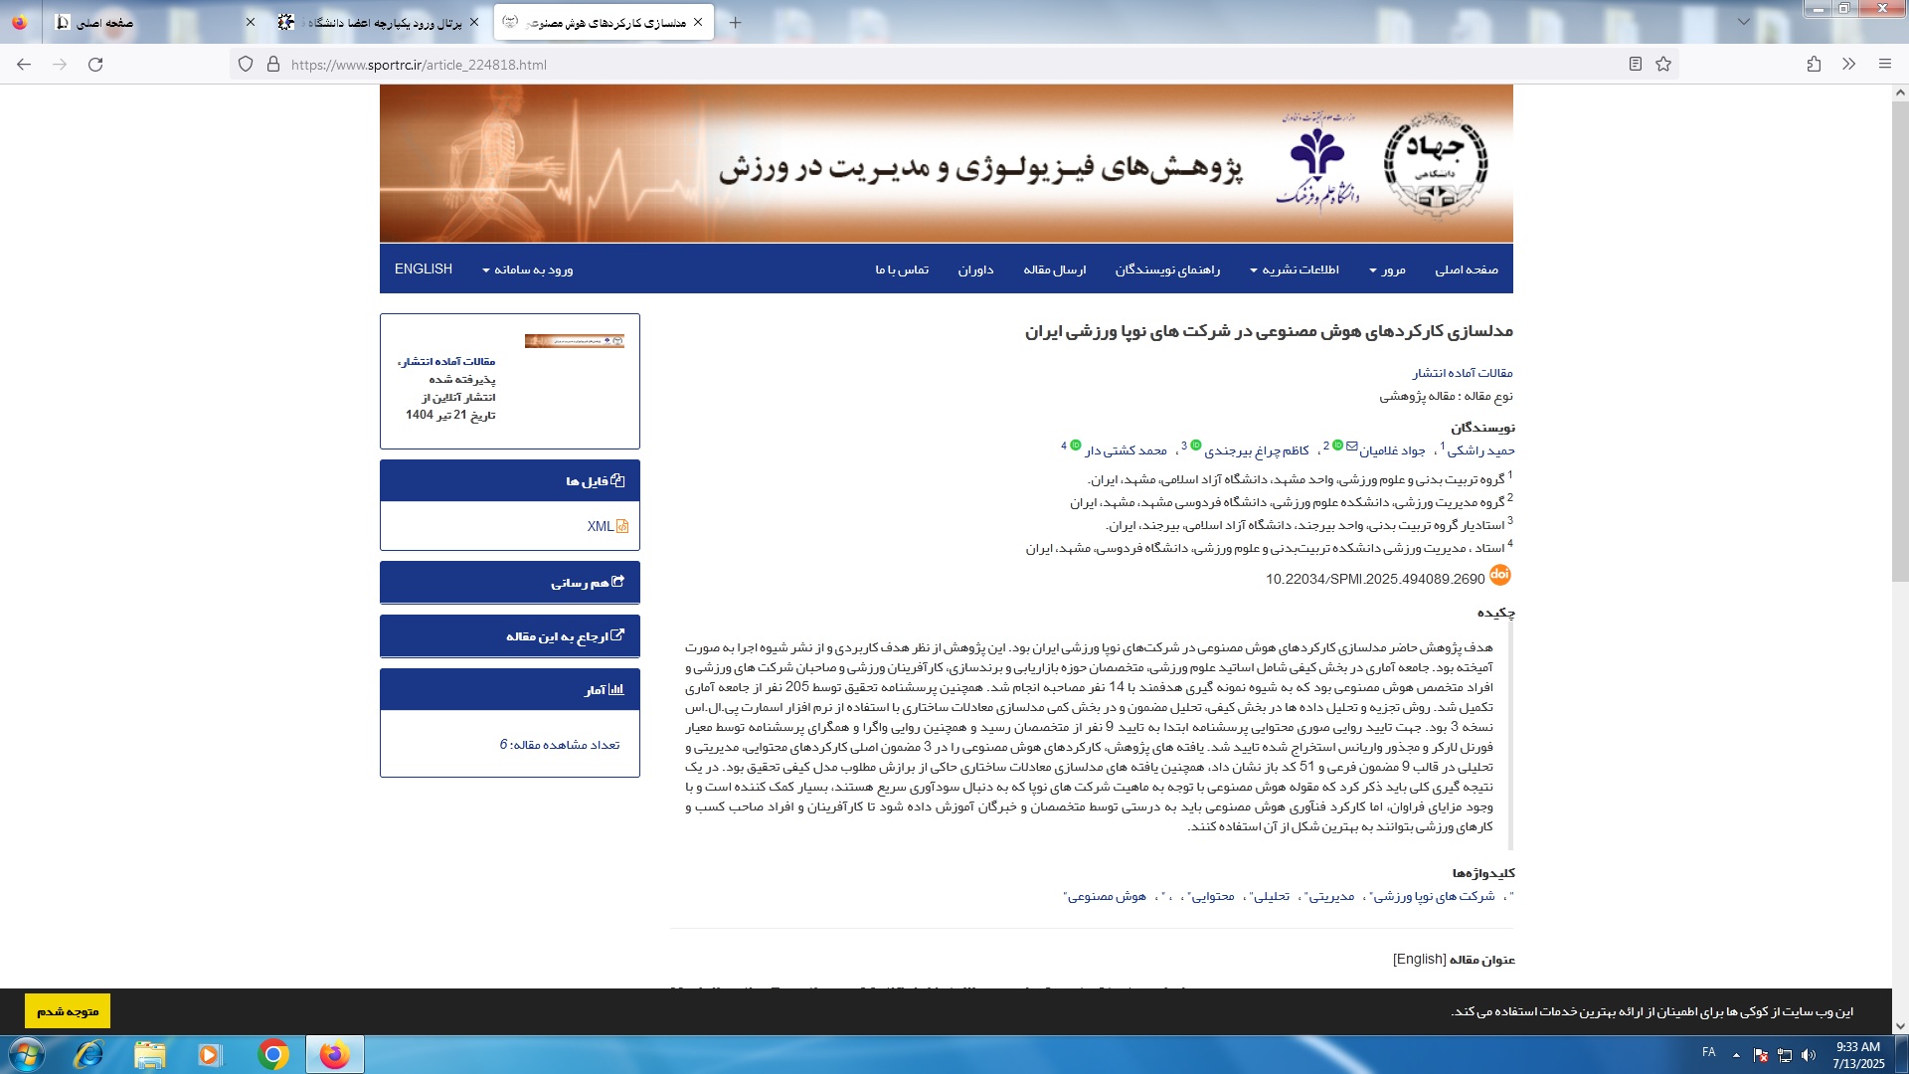Viewport: 1909px width, 1074px height.
Task: Close the current article tab
Action: [698, 22]
